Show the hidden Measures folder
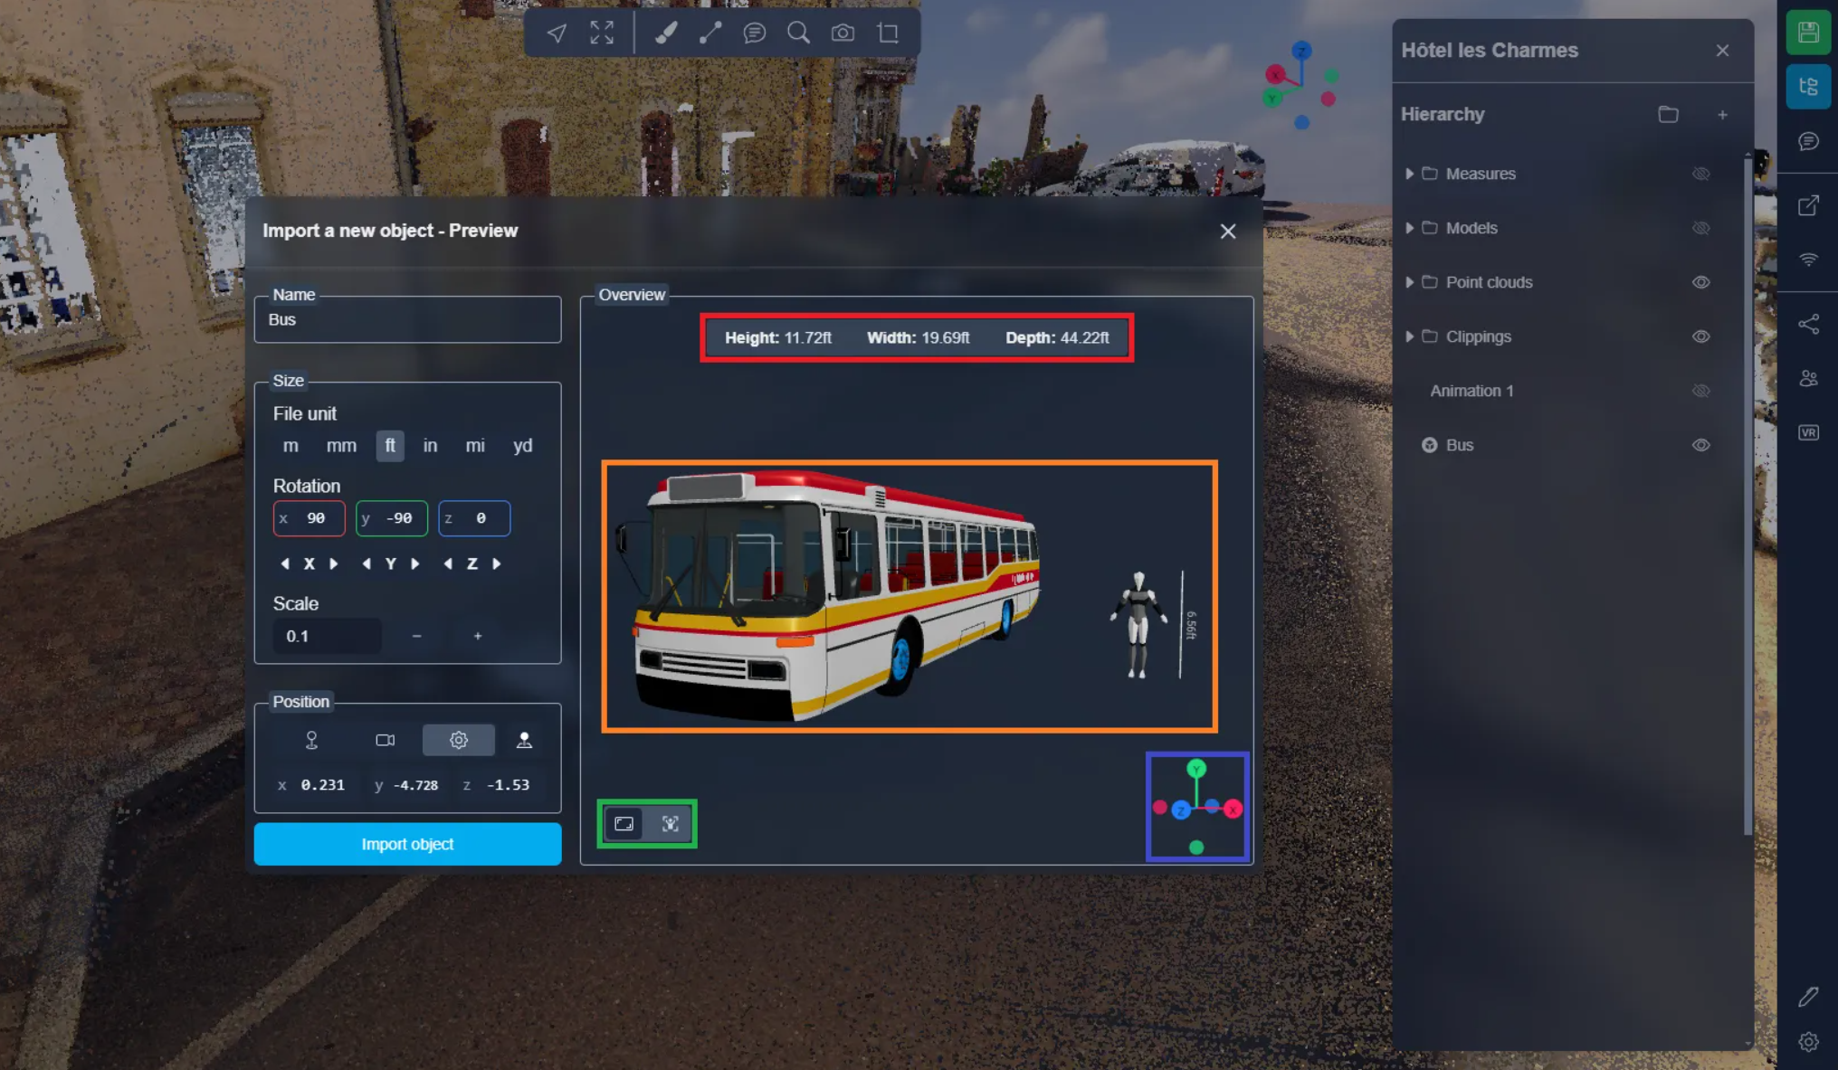1838x1070 pixels. click(1701, 174)
